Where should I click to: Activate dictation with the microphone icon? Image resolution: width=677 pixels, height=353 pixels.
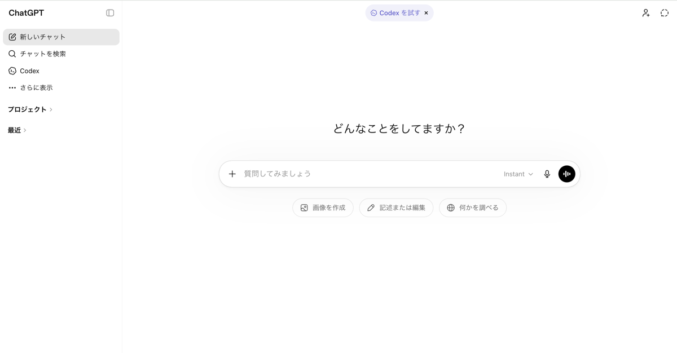click(x=547, y=174)
